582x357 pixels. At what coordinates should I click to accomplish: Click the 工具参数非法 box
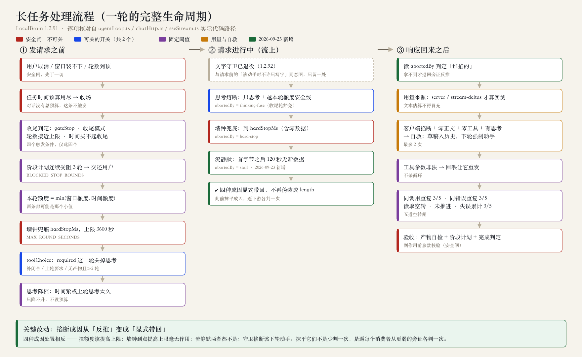coord(479,171)
